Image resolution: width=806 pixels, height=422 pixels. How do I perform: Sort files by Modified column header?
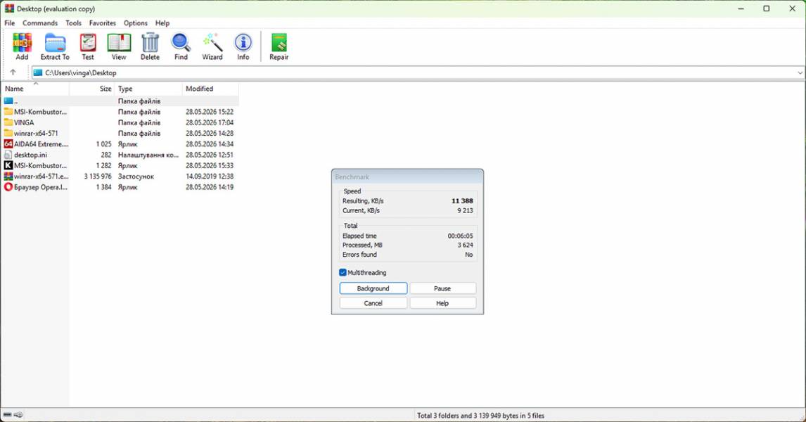(x=210, y=89)
